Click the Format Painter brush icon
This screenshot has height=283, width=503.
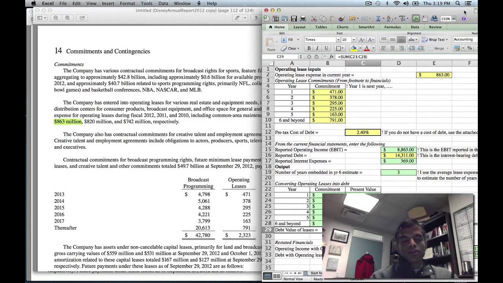(341, 18)
